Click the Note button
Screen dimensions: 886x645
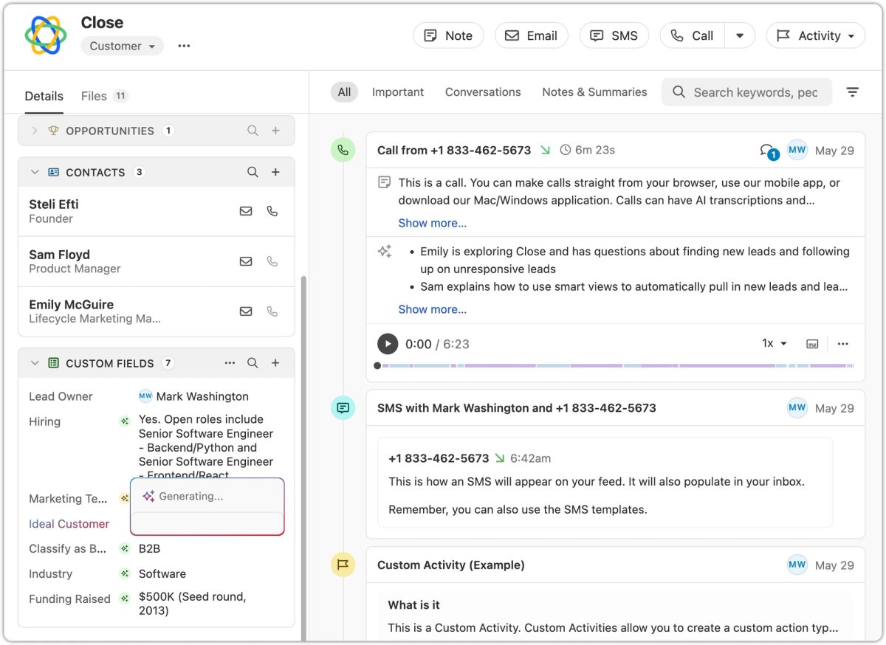click(448, 35)
